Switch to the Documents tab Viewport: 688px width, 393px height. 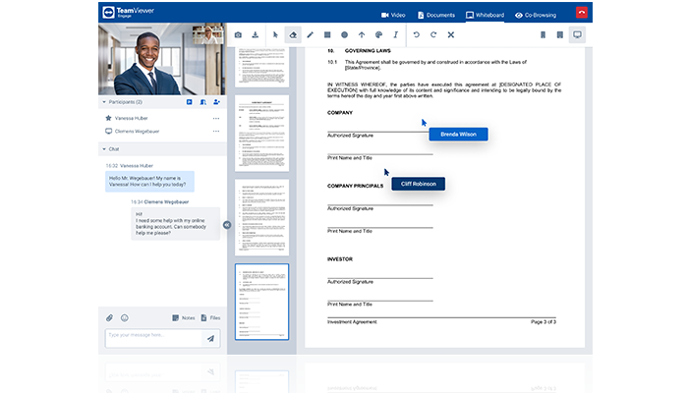click(436, 15)
